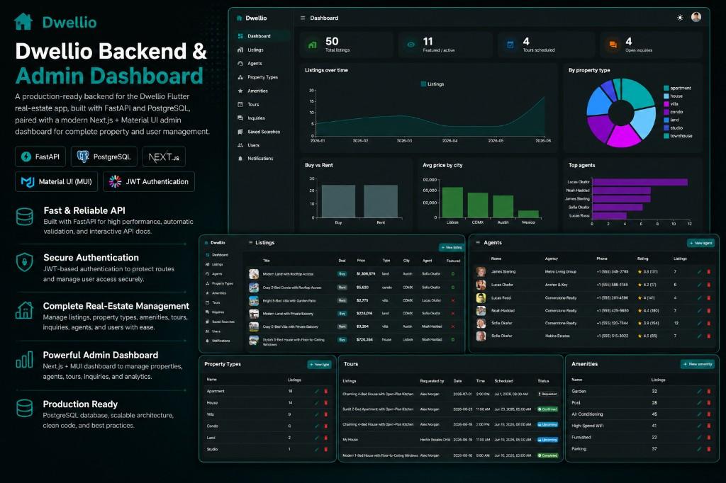Image resolution: width=726 pixels, height=483 pixels.
Task: Delete the Garden amenity with red trash icon
Action: pos(709,392)
